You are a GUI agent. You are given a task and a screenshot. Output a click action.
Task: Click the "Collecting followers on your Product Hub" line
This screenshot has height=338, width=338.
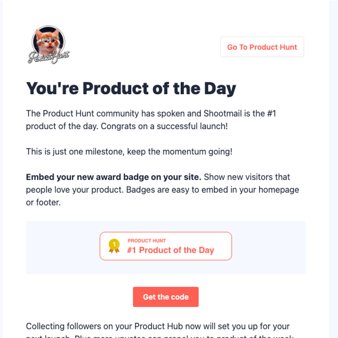coord(158,326)
